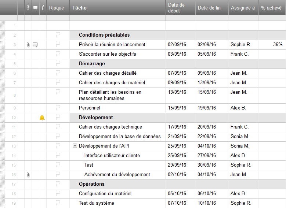The width and height of the screenshot is (286, 208).
Task: Click the % achevé column header
Action: (272, 8)
